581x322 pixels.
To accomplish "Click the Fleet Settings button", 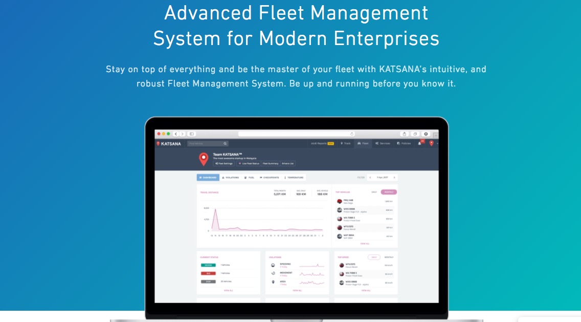I will (224, 164).
